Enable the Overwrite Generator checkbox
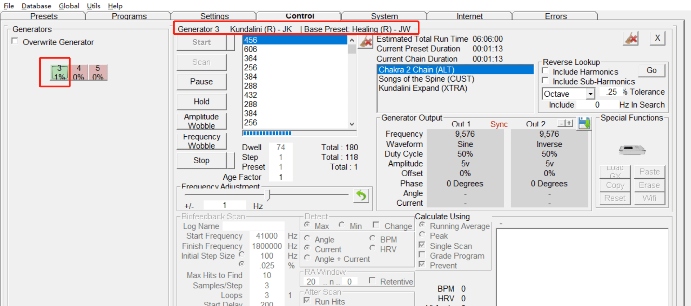The width and height of the screenshot is (691, 306). pyautogui.click(x=15, y=41)
